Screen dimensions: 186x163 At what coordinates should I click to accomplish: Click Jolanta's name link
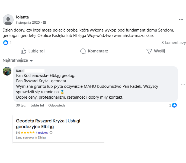coord(22,17)
